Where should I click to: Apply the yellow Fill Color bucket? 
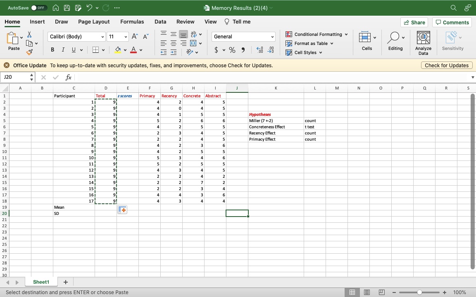click(x=118, y=49)
